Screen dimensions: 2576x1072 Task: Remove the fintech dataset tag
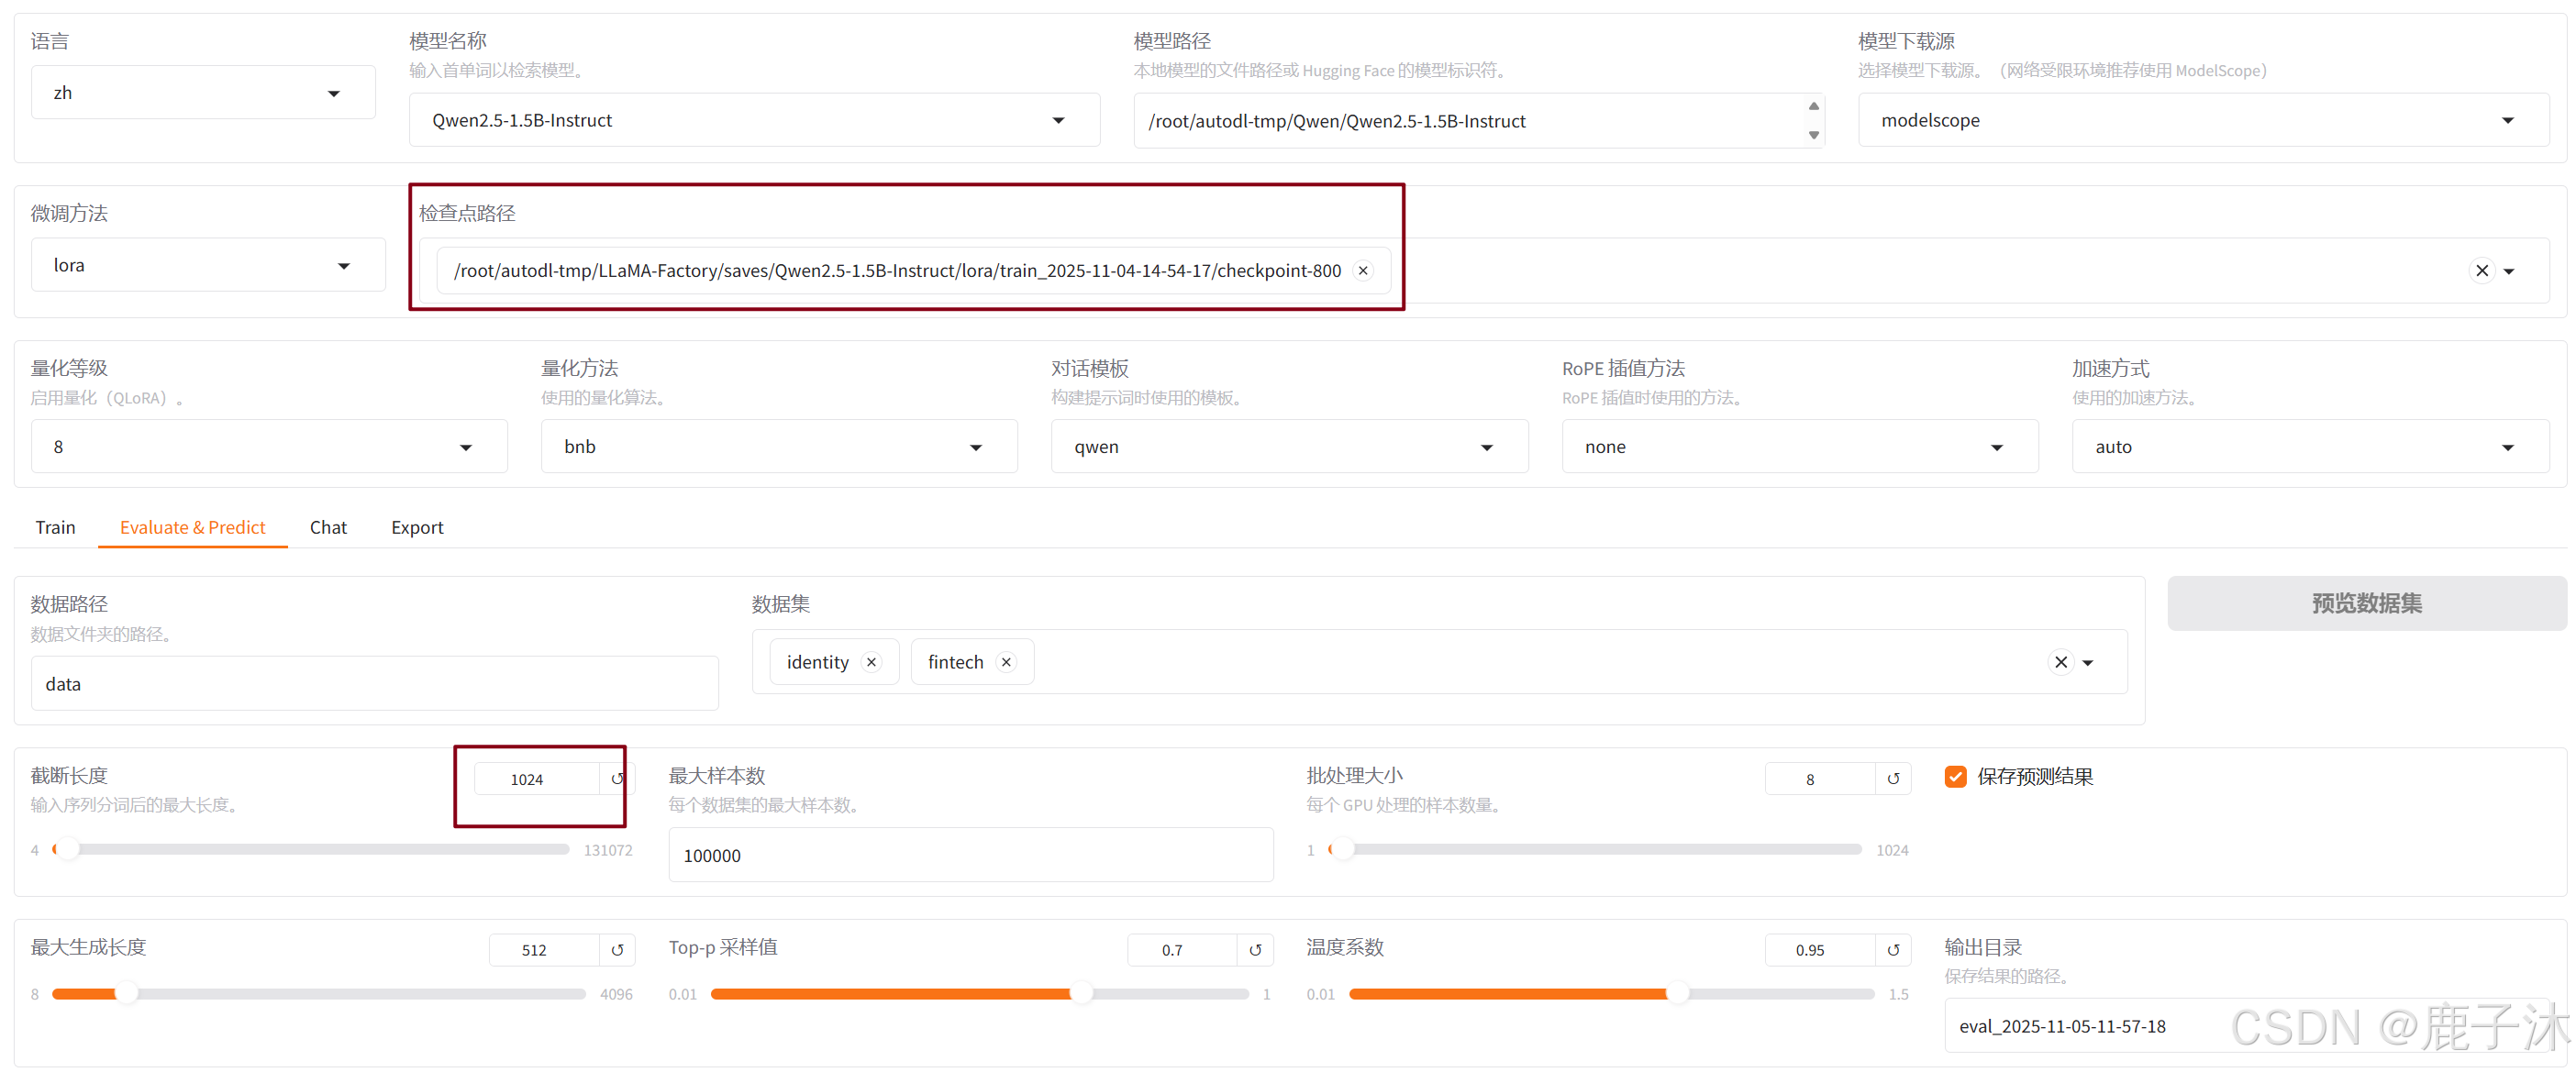click(x=1006, y=662)
